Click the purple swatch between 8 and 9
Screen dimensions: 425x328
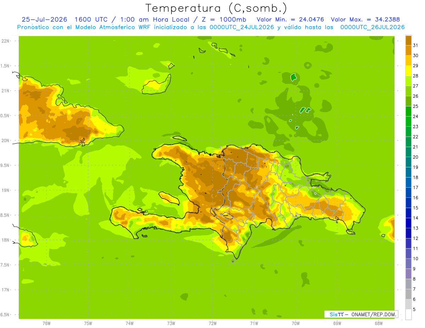click(x=408, y=274)
